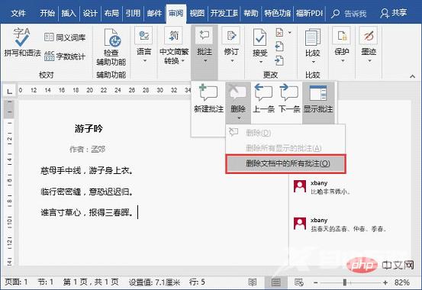This screenshot has height=290, width=422.
Task: Switch to the References (引用) tab
Action: [133, 13]
